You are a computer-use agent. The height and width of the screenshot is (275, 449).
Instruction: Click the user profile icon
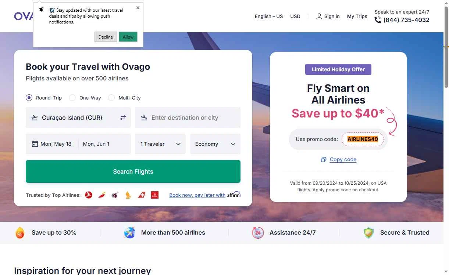(x=319, y=16)
